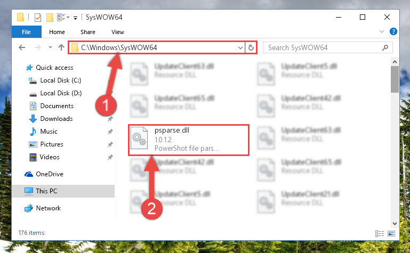Click the search magnifier icon

pos(385,47)
